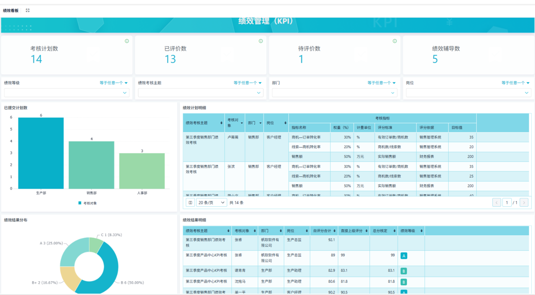This screenshot has height=295, width=535.
Task: Open the 等于任意一个 operator for 绩效考核主题
Action: click(x=247, y=83)
